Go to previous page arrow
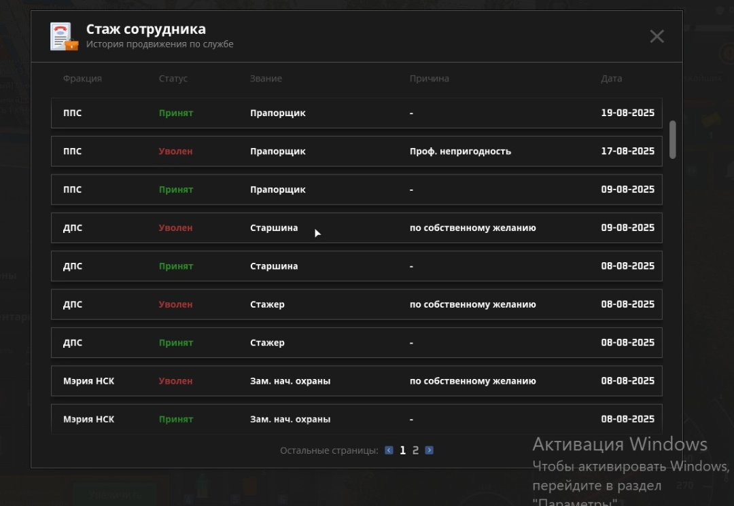The image size is (734, 506). pos(389,450)
